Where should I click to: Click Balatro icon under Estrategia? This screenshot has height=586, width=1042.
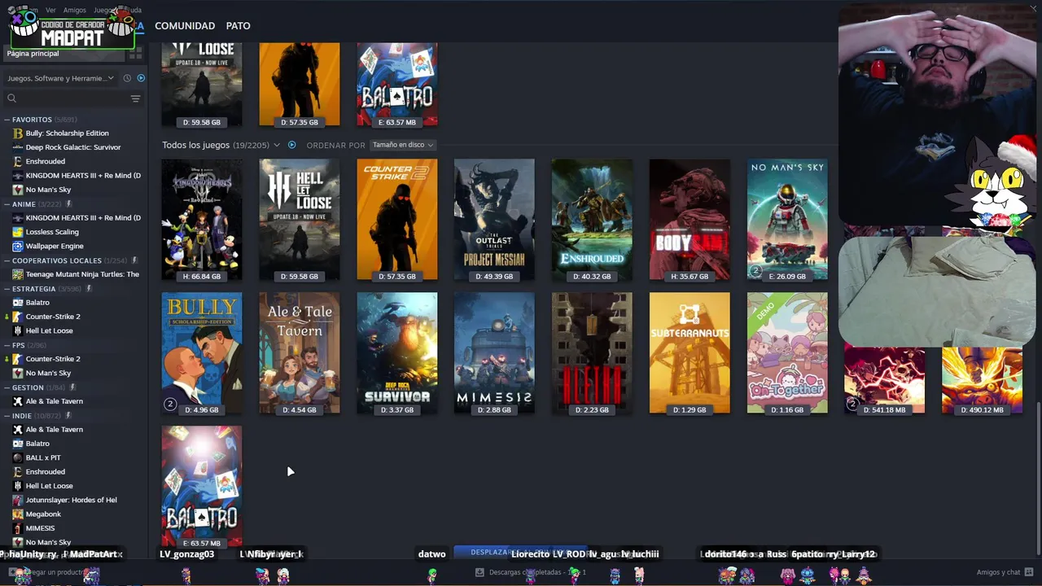[18, 303]
